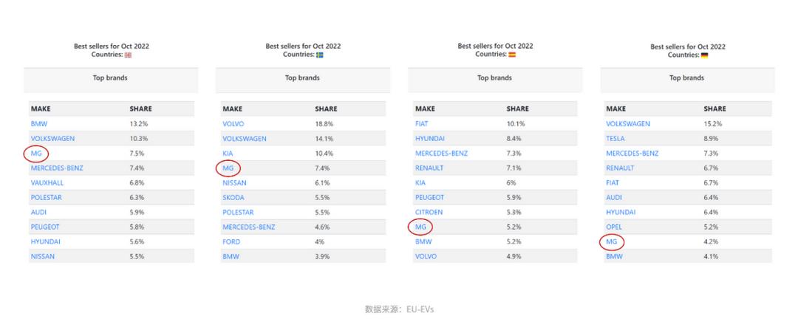The image size is (798, 333).
Task: Open the VAUXHALL brand link
Action: 47,182
